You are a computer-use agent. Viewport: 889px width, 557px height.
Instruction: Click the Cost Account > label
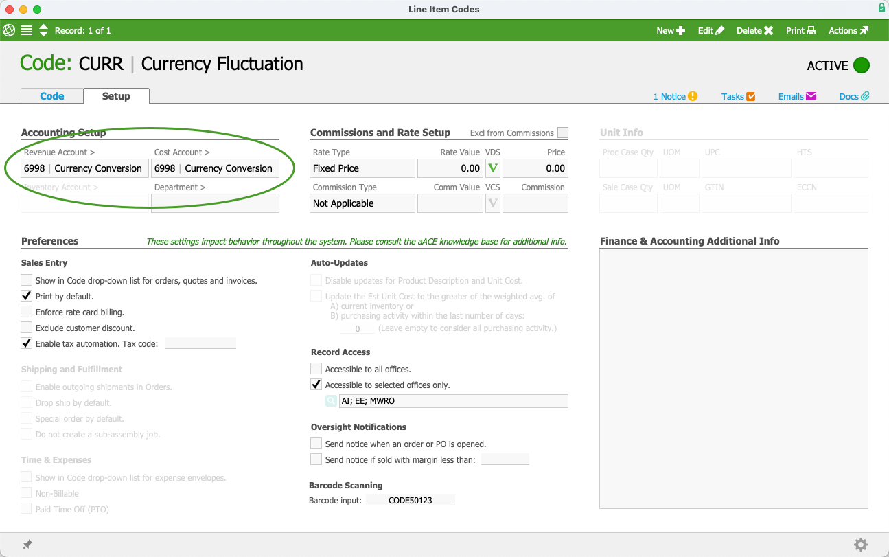pos(182,152)
